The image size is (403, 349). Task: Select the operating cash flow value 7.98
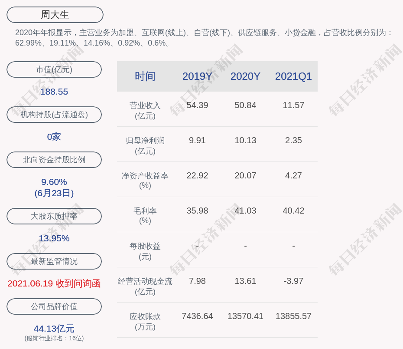click(198, 281)
